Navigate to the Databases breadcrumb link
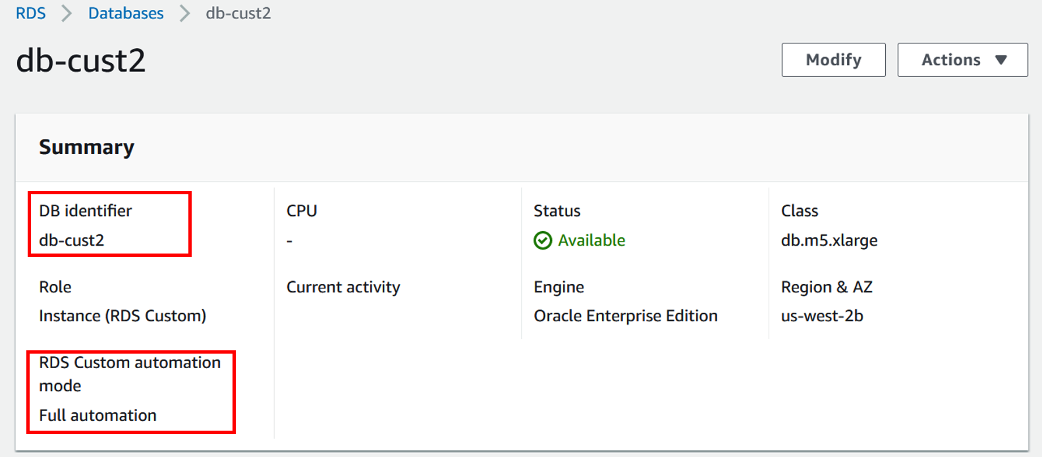 coord(126,13)
